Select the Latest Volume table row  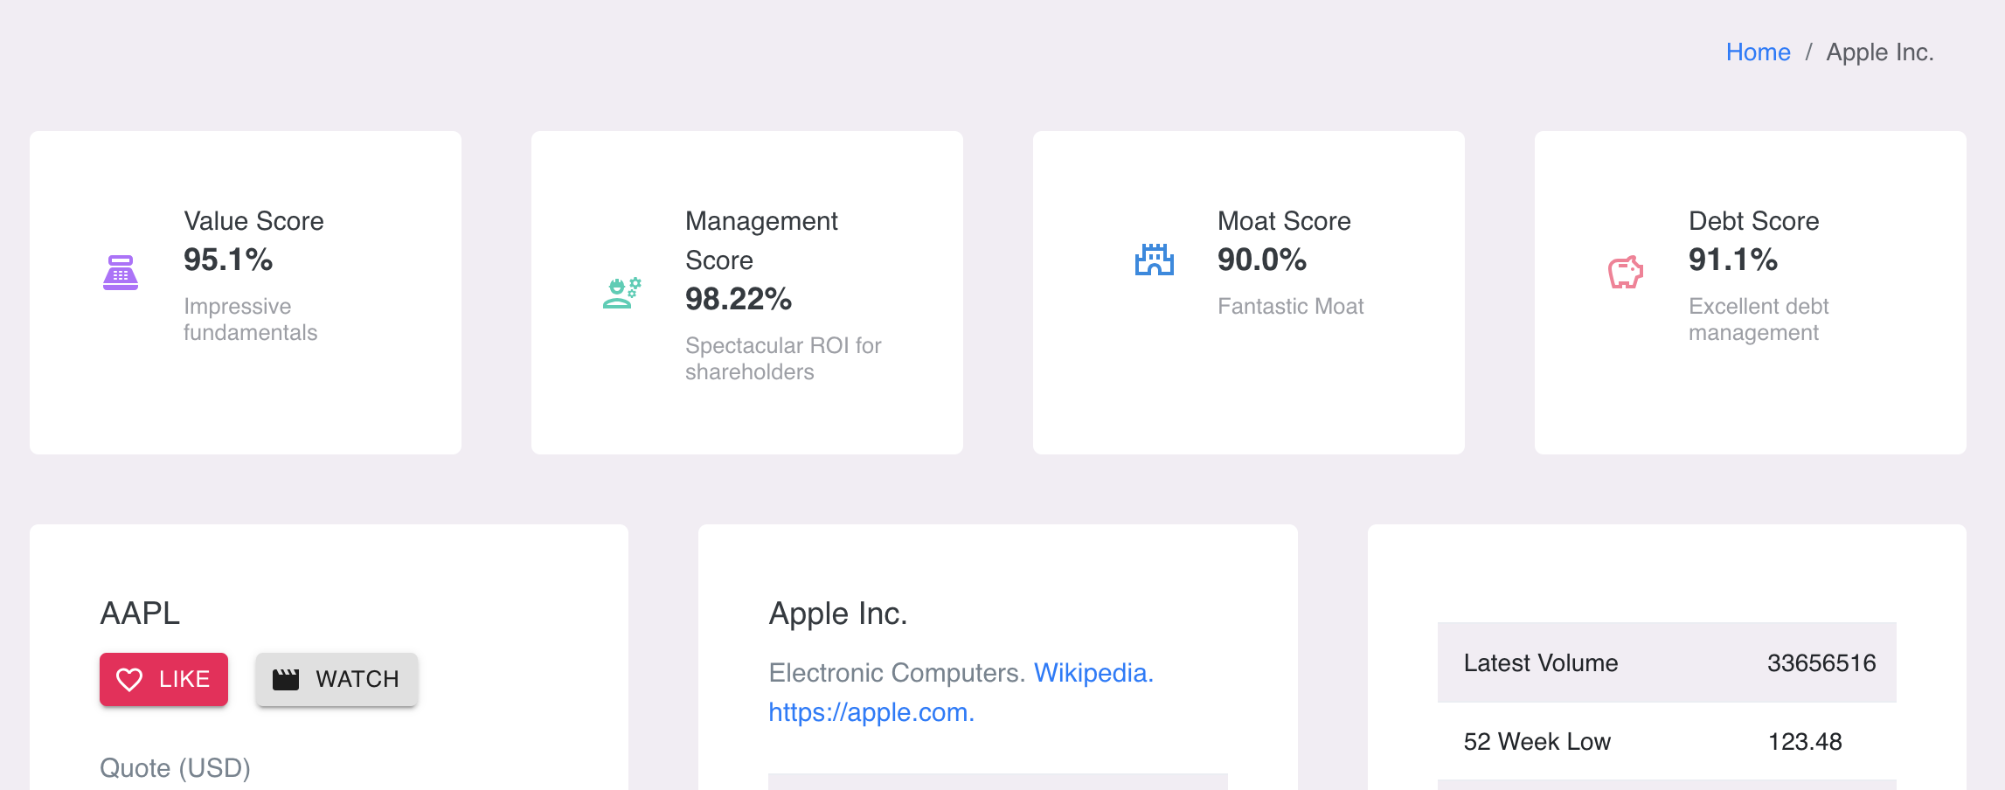[x=1667, y=662]
